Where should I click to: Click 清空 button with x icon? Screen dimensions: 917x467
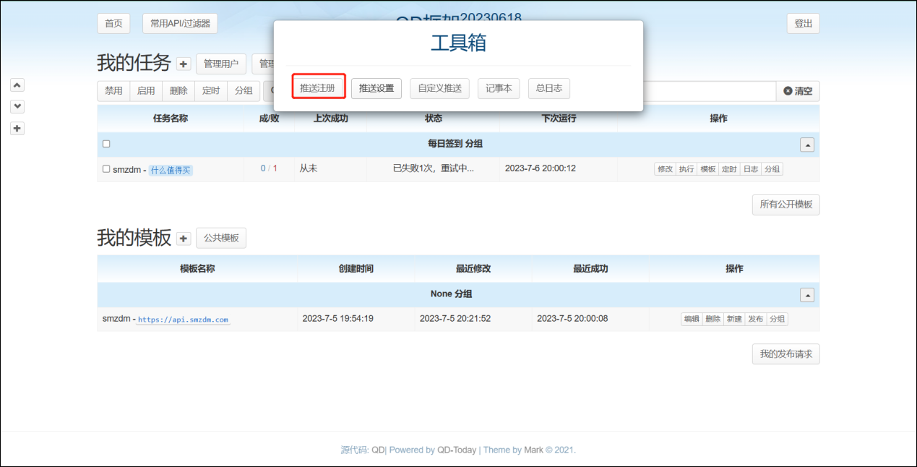[798, 91]
